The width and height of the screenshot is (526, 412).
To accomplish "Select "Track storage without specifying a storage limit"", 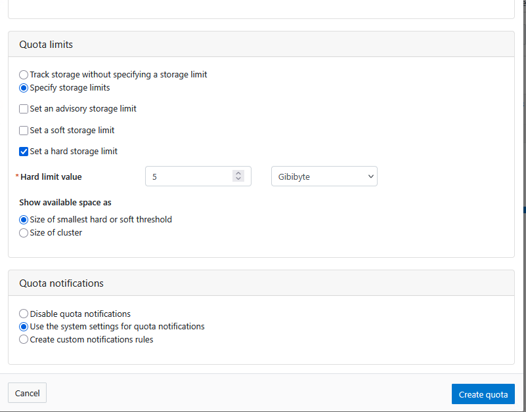I will pos(24,74).
